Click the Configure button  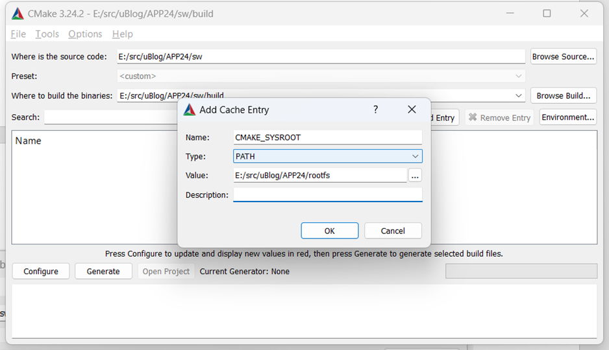click(41, 272)
